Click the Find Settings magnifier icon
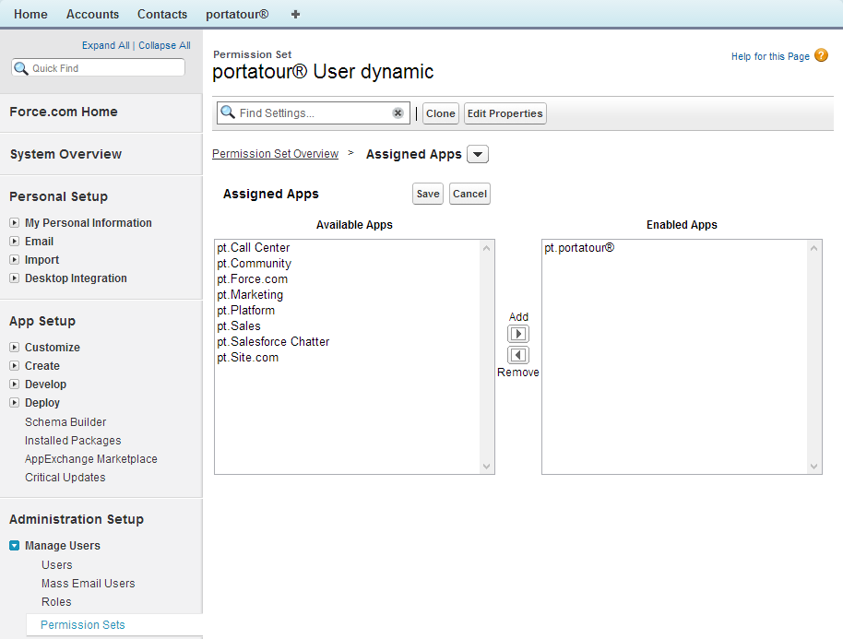Image resolution: width=843 pixels, height=639 pixels. pos(228,112)
